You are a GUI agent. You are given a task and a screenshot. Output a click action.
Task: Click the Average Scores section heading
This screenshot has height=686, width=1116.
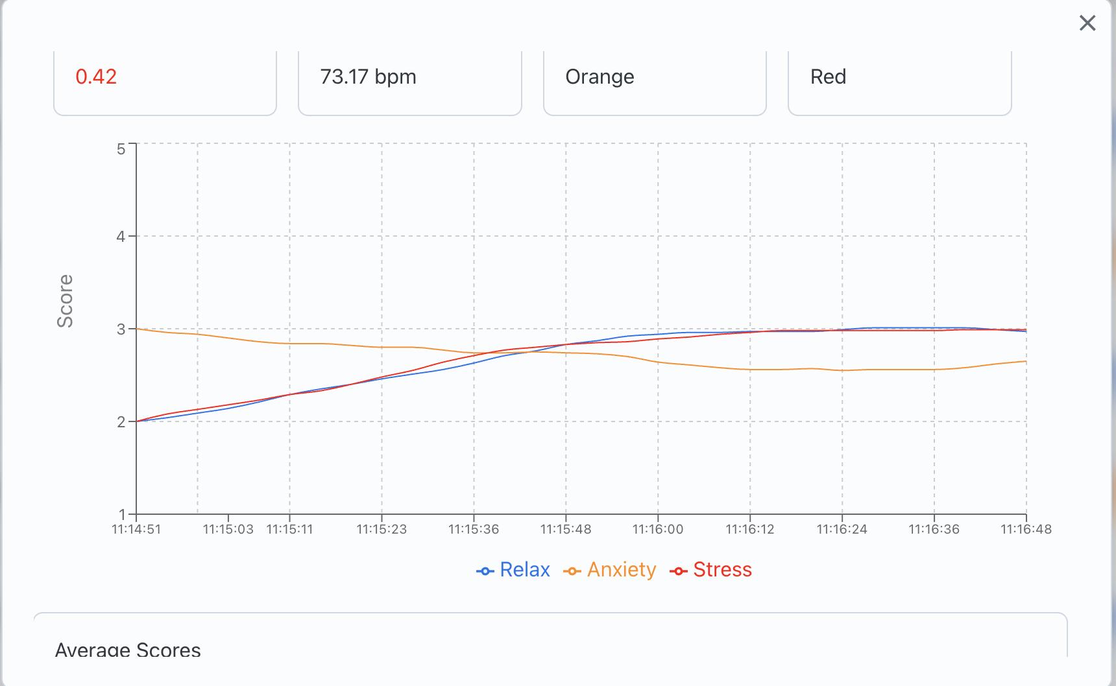(x=128, y=650)
